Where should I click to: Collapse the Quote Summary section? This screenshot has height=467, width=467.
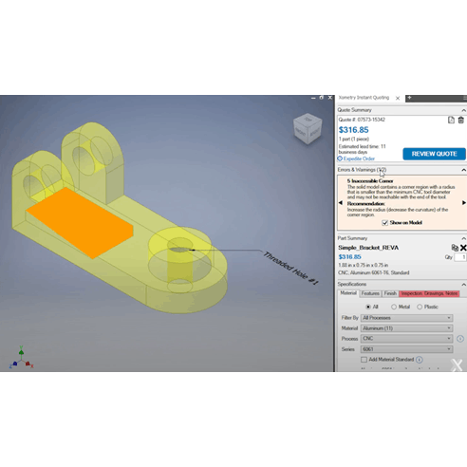463,110
